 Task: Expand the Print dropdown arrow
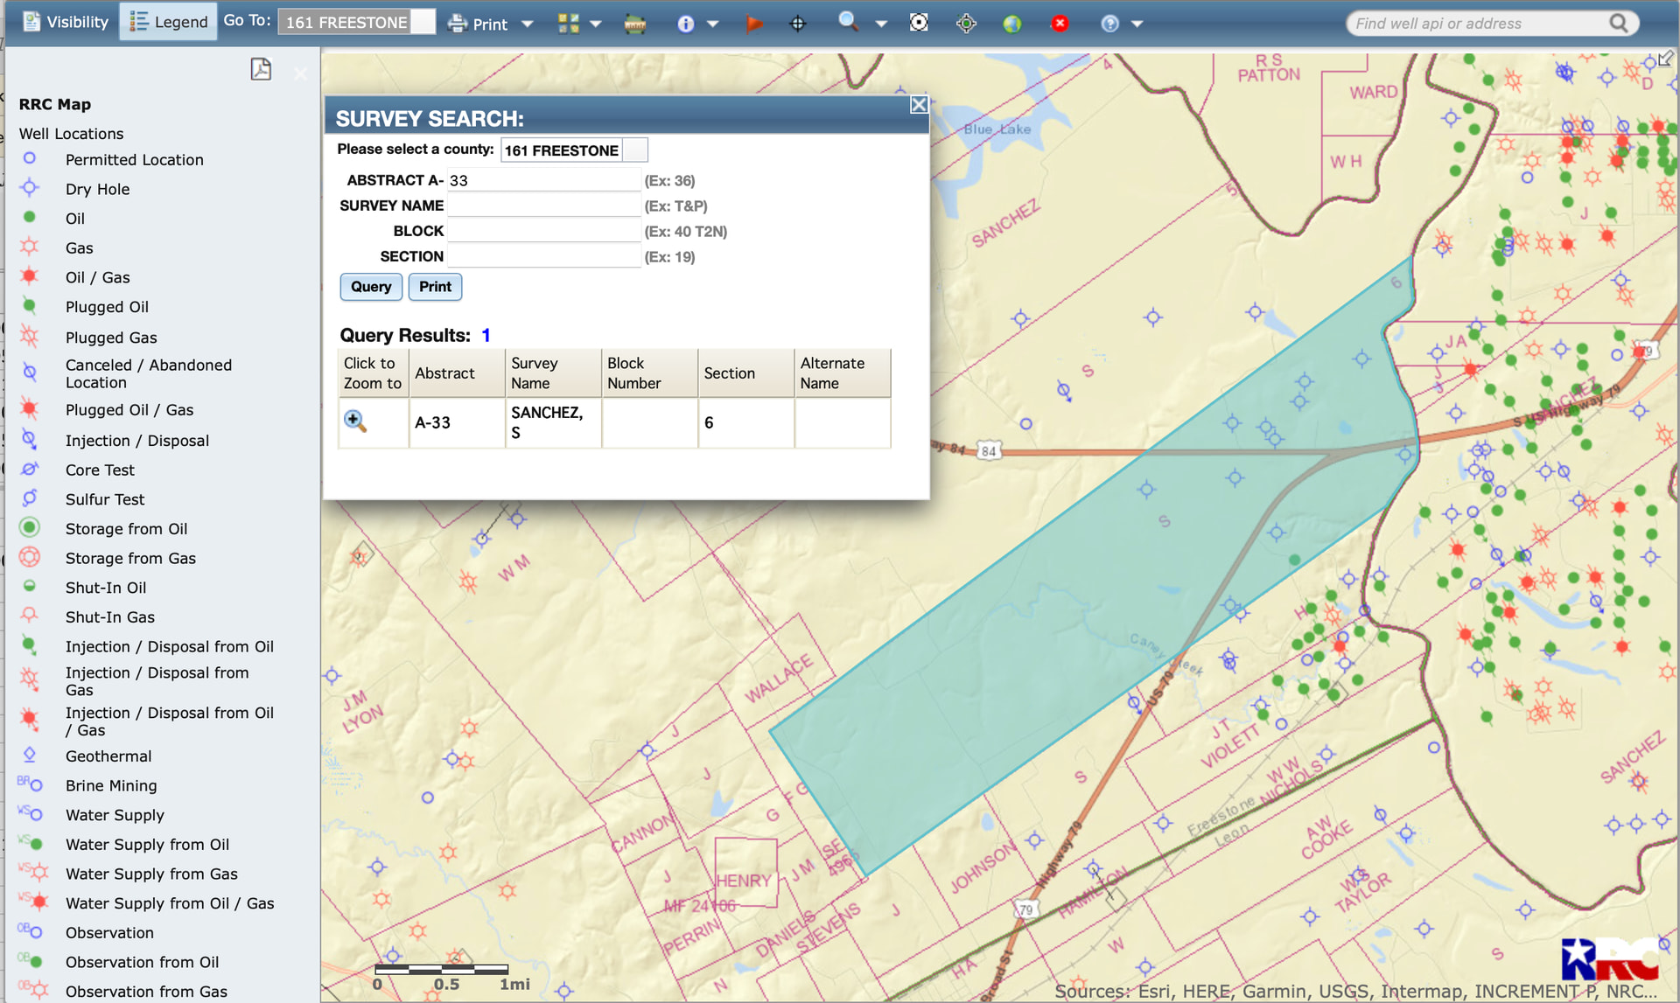tap(527, 24)
